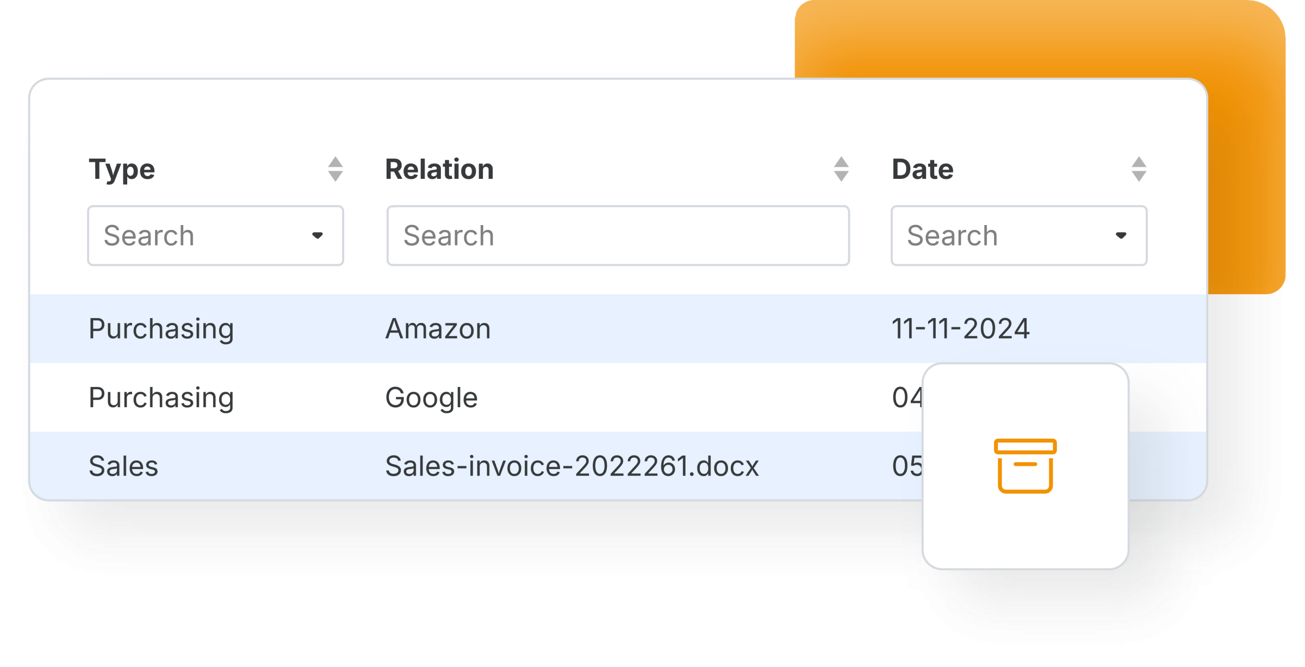Click the Amazon relation cell
Image resolution: width=1305 pixels, height=667 pixels.
pyautogui.click(x=438, y=329)
